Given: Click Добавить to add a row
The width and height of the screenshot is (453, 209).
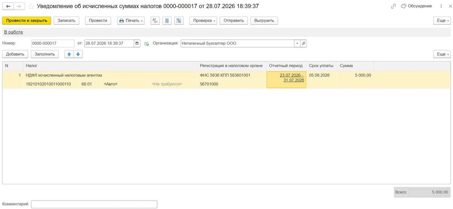Looking at the screenshot, I should point(15,54).
